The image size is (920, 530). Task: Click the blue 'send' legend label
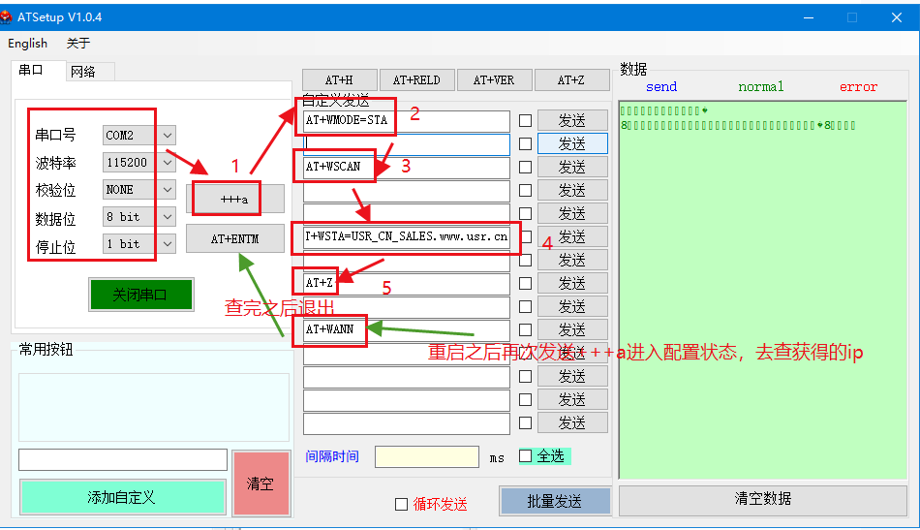661,87
